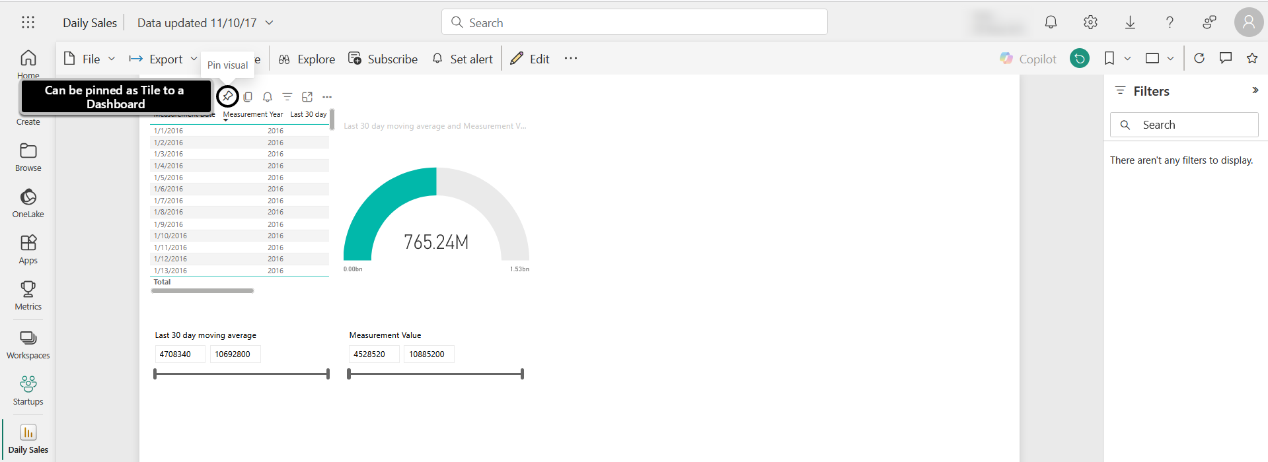
Task: Expand the Bookmarks dropdown arrow
Action: [x=1127, y=59]
